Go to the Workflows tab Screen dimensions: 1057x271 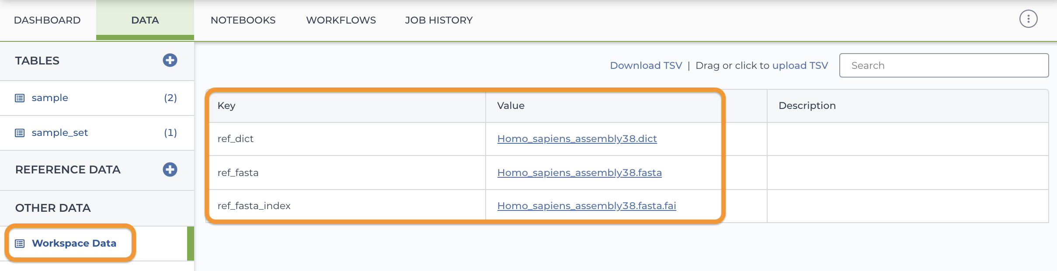coord(341,20)
